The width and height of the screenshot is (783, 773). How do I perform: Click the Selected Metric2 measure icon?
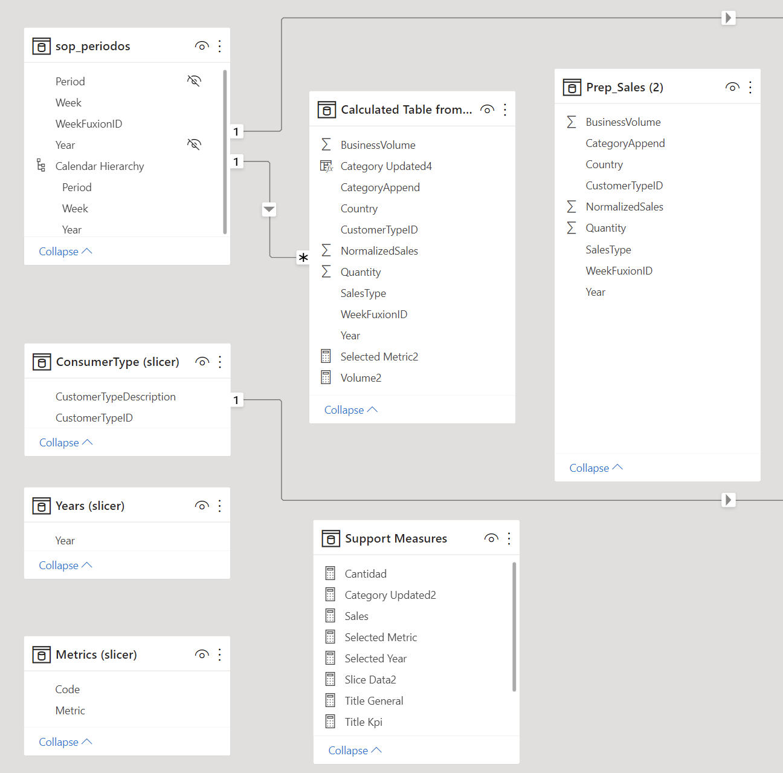tap(326, 356)
